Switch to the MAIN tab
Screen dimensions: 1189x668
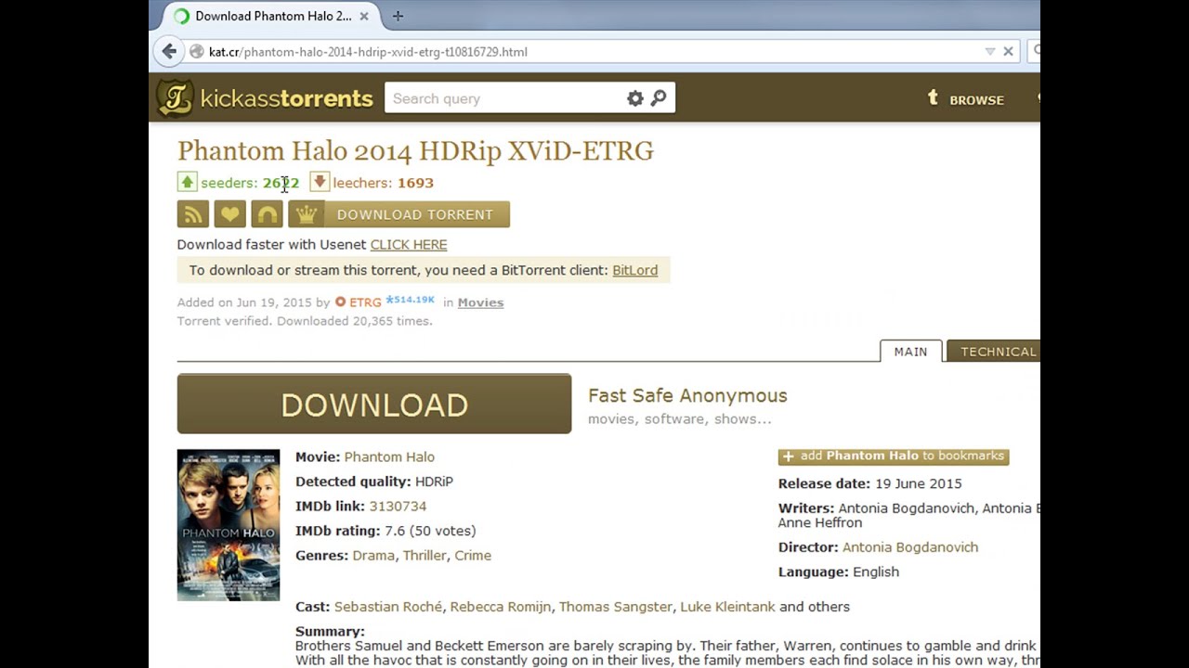coord(910,352)
